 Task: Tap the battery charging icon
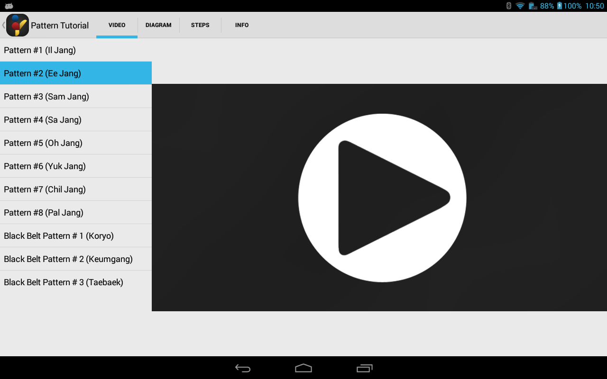click(x=560, y=6)
